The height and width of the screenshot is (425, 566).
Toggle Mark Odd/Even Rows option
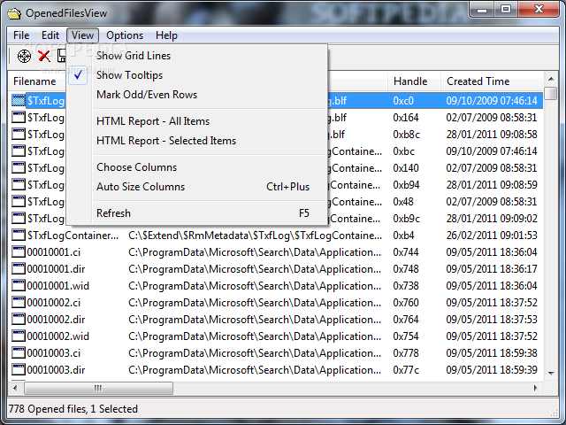coord(196,95)
